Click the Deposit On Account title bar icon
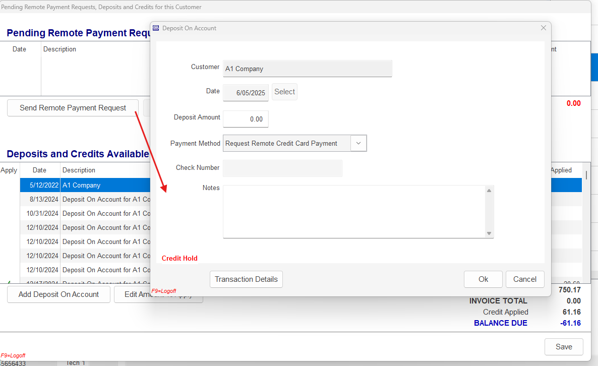The width and height of the screenshot is (598, 366). pyautogui.click(x=156, y=28)
